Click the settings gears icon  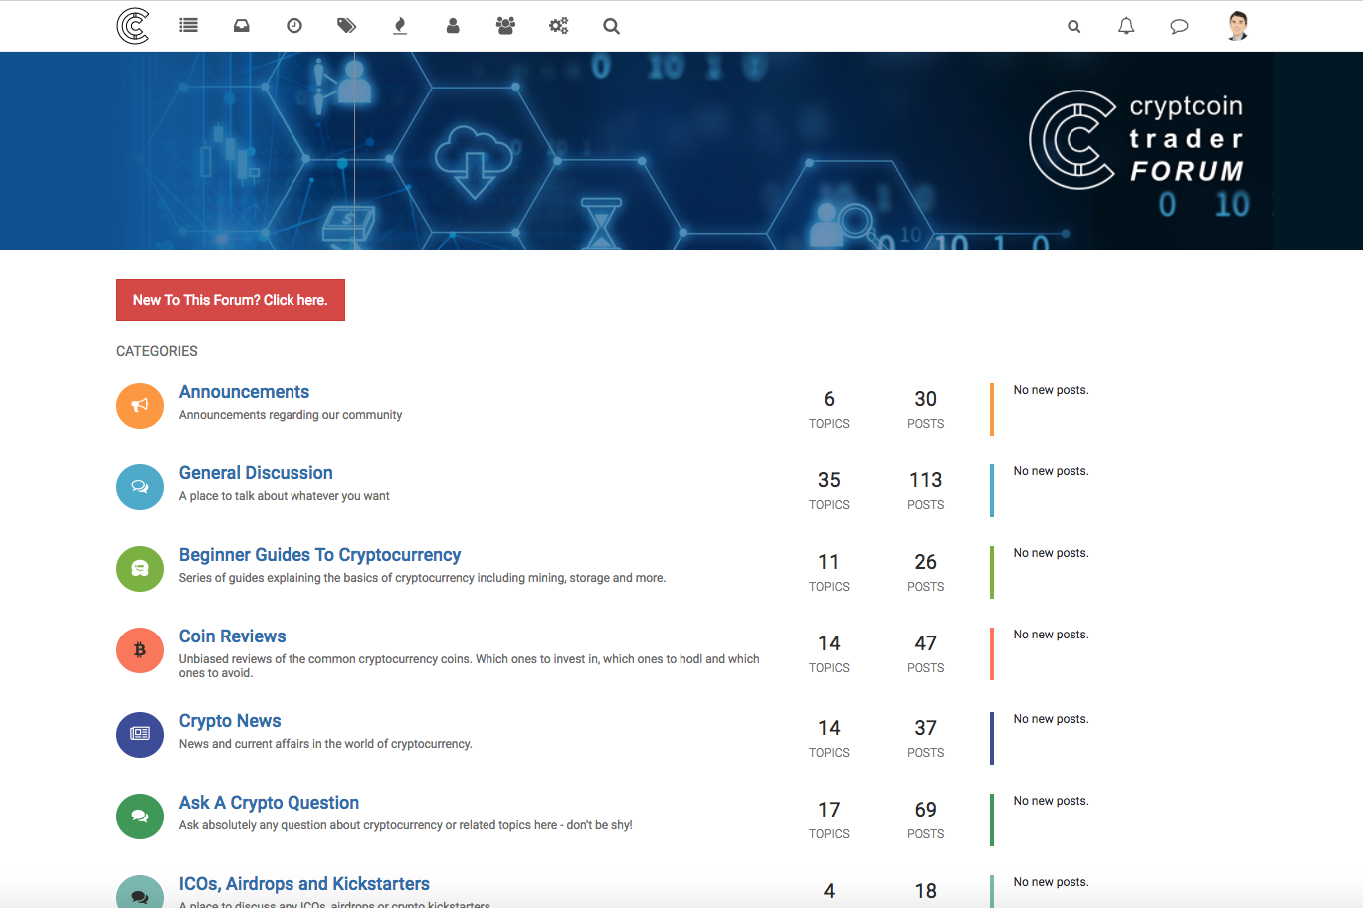(558, 26)
